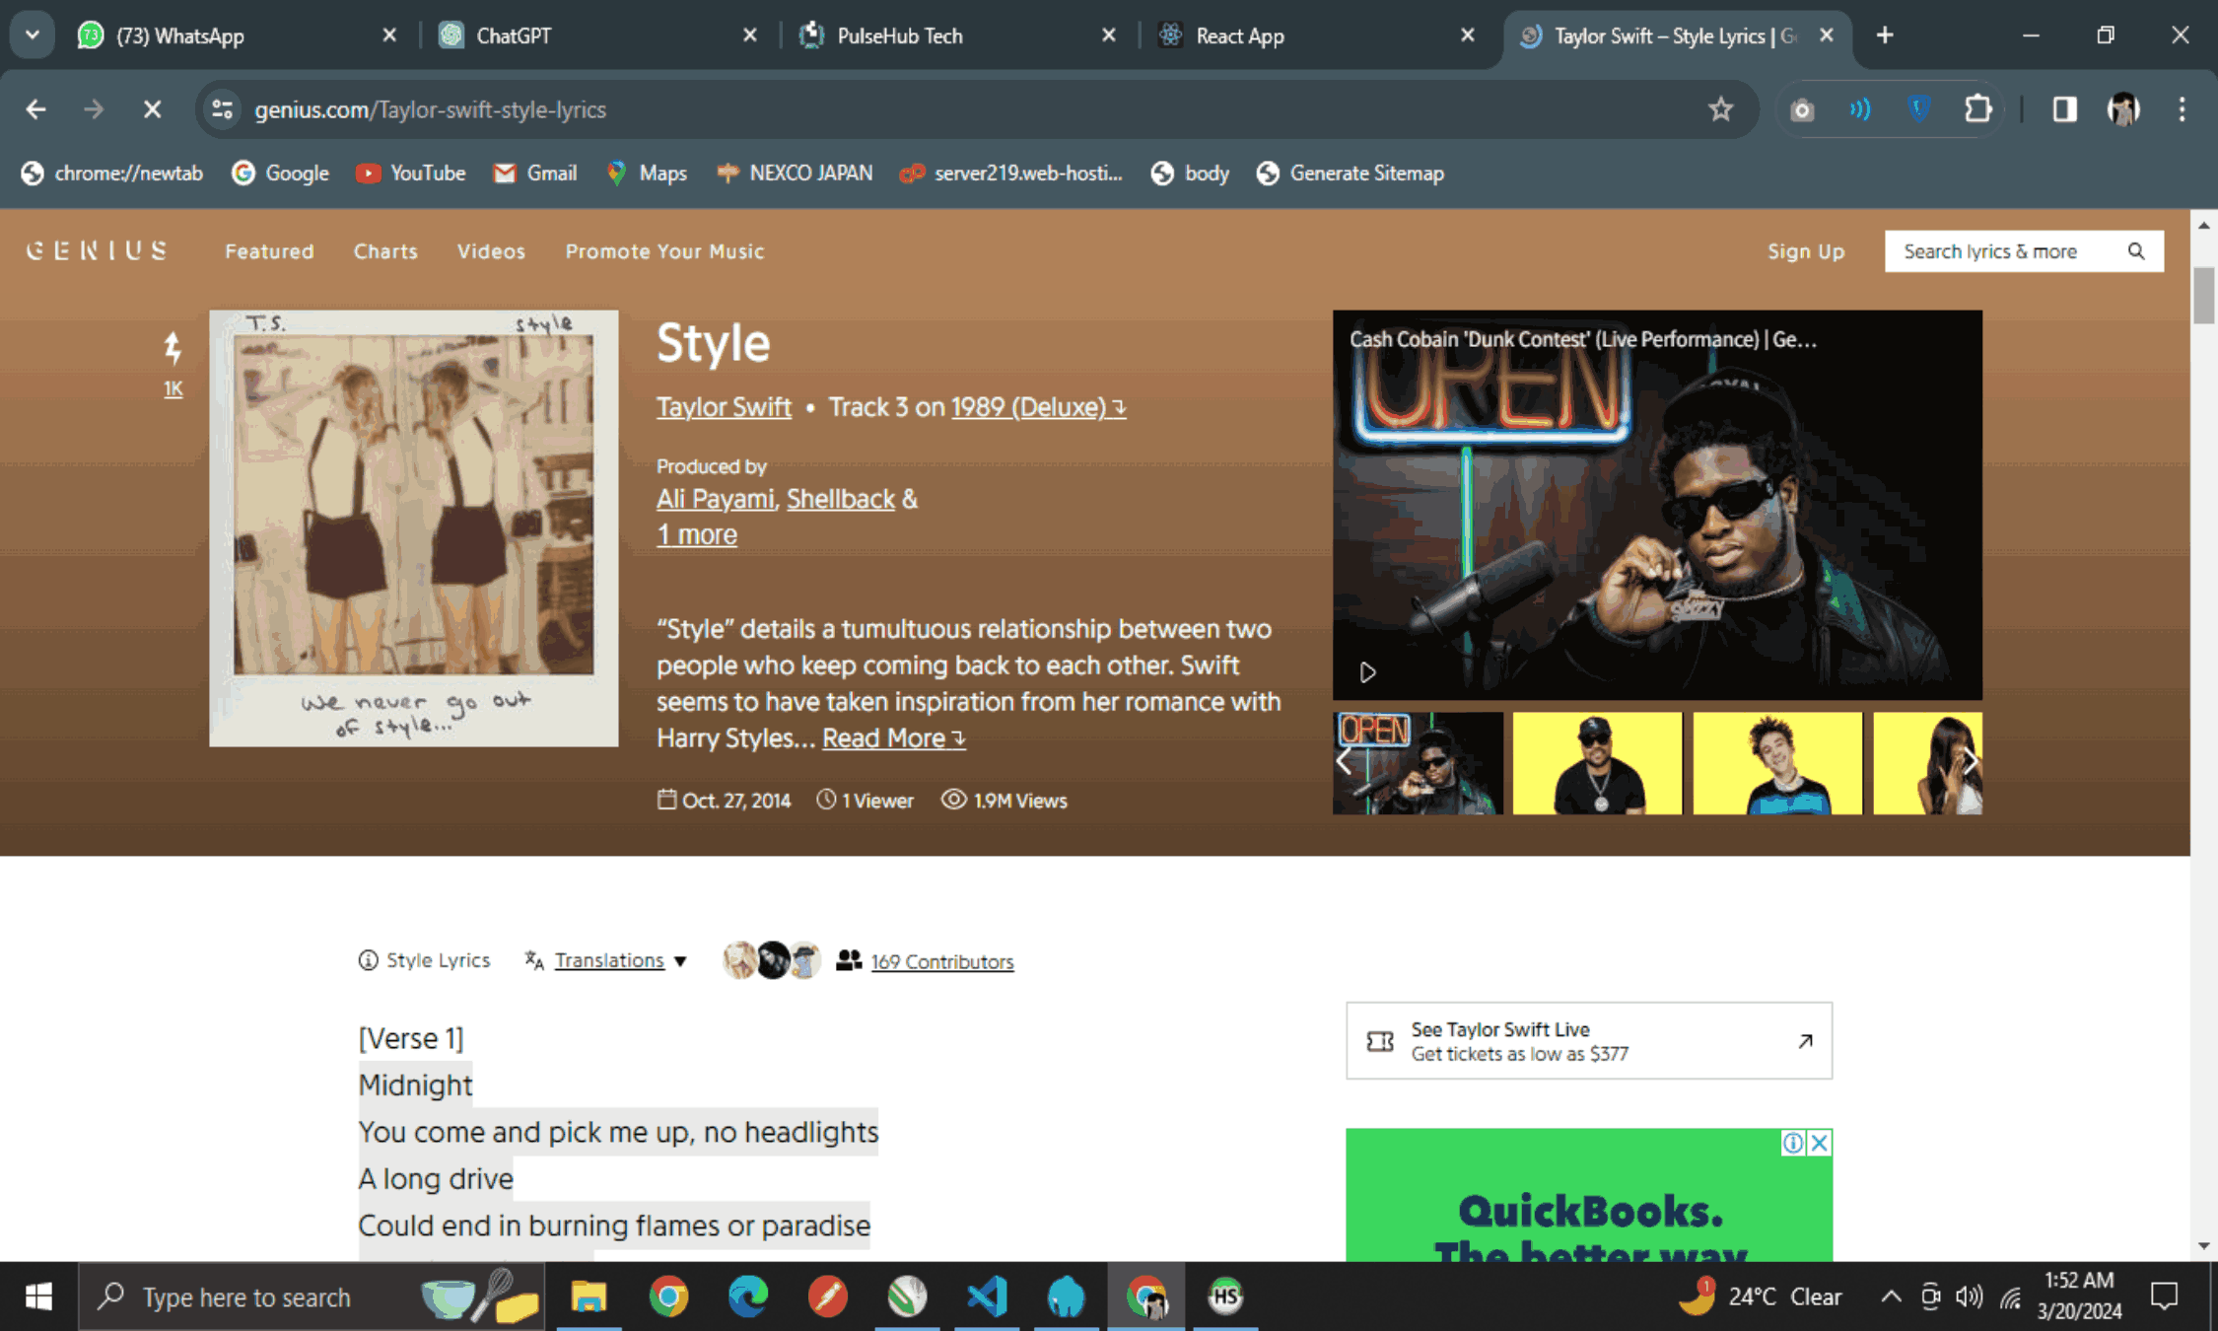2218x1331 pixels.
Task: Open the contributors people icon
Action: (849, 960)
